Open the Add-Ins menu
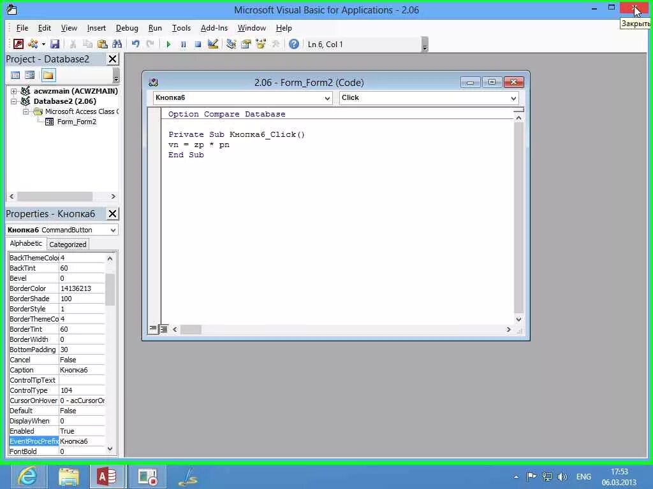This screenshot has width=653, height=489. (x=214, y=28)
